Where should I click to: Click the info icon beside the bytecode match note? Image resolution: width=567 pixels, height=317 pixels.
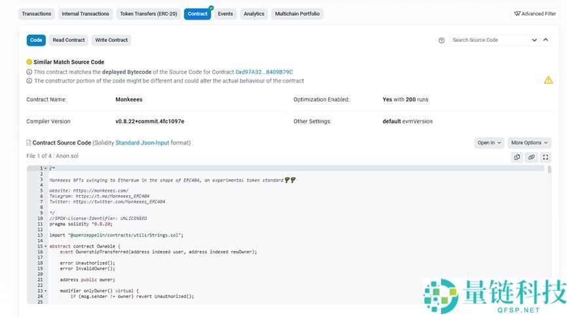[29, 72]
